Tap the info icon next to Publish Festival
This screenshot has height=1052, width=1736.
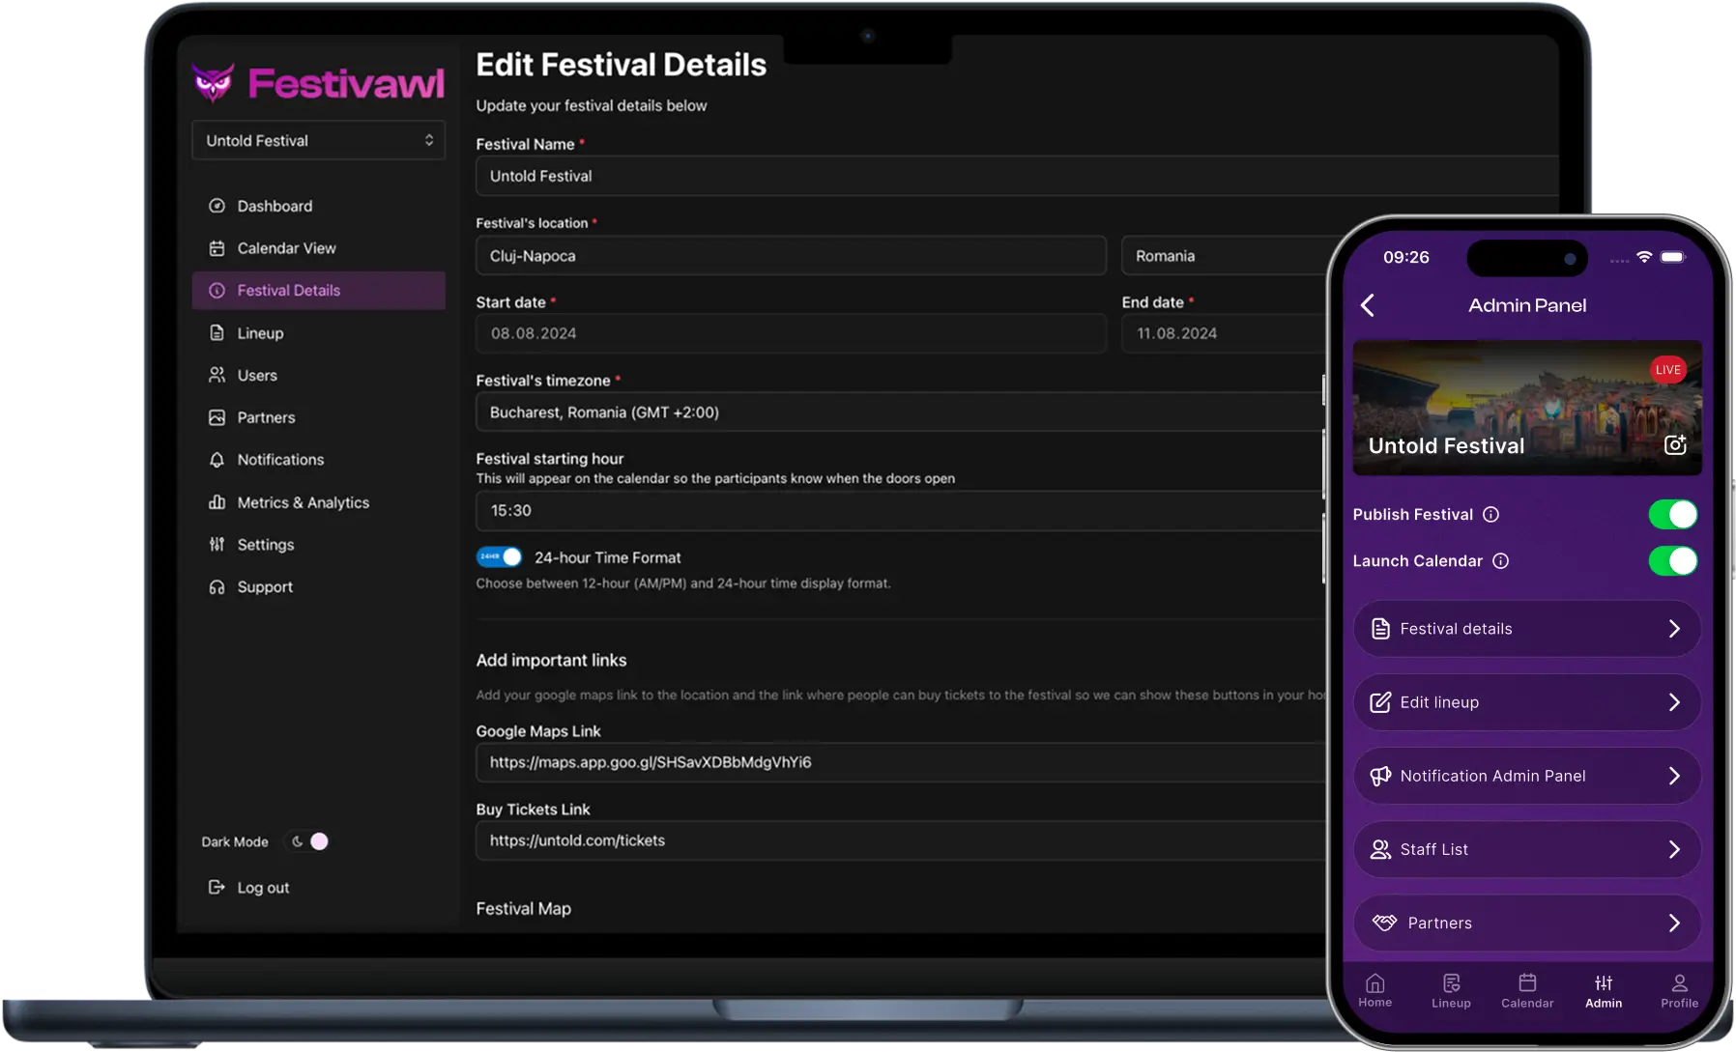coord(1491,515)
